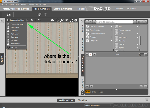Select the Tips tab button
The image size is (150, 108).
click(88, 92)
